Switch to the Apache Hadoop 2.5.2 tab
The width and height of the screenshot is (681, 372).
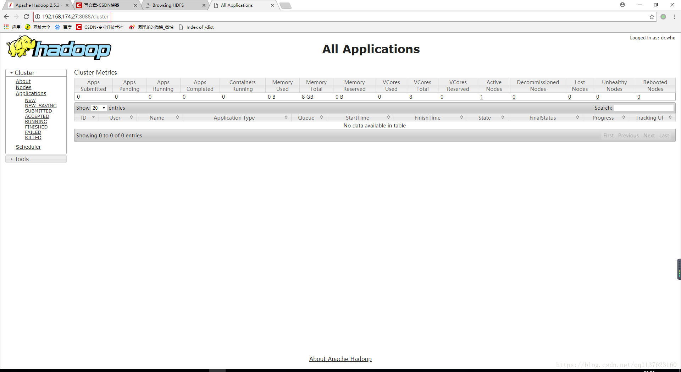[x=37, y=5]
